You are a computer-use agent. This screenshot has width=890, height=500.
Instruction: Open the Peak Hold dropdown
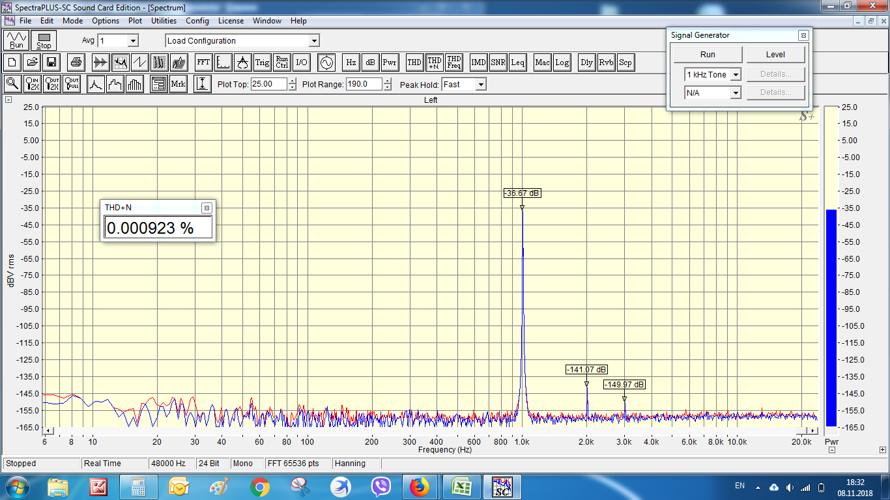point(480,85)
